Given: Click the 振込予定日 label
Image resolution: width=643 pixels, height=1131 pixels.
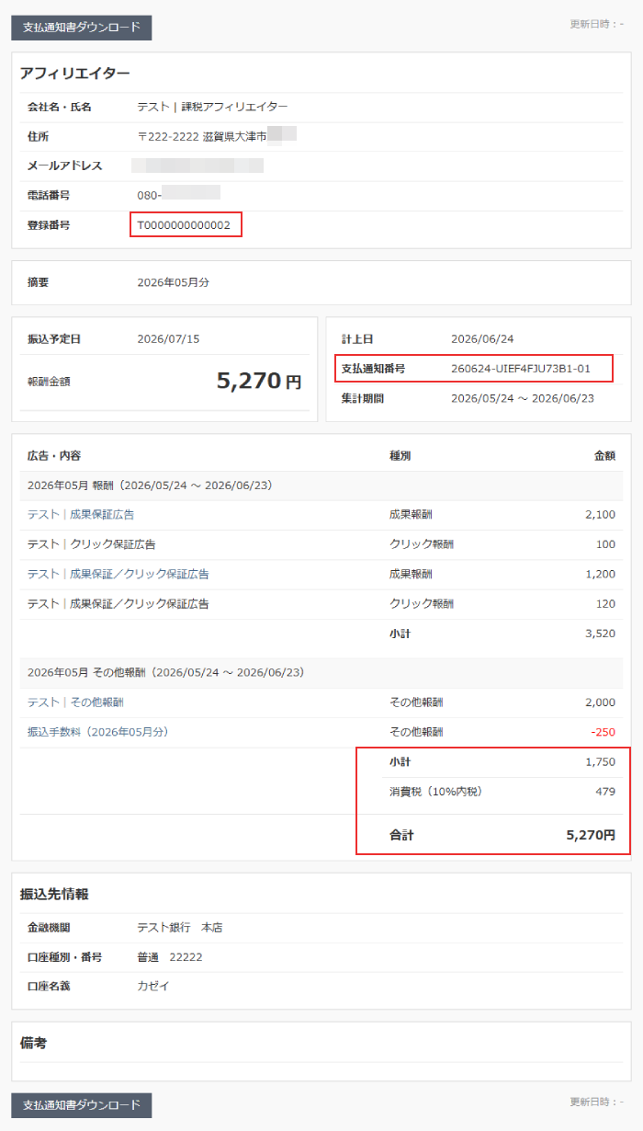Looking at the screenshot, I should (x=54, y=339).
